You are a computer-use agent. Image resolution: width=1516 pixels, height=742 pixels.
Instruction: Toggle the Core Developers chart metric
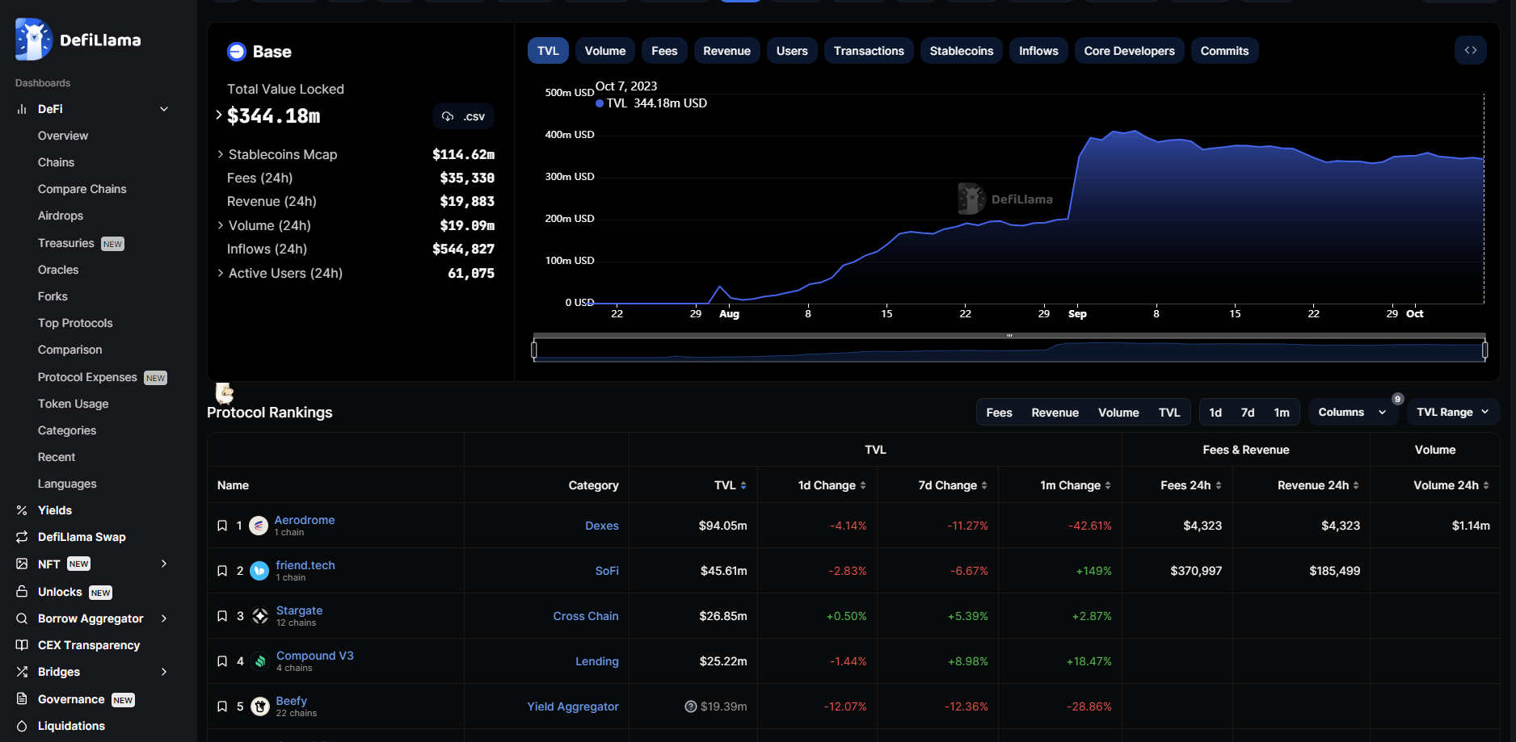coord(1129,50)
